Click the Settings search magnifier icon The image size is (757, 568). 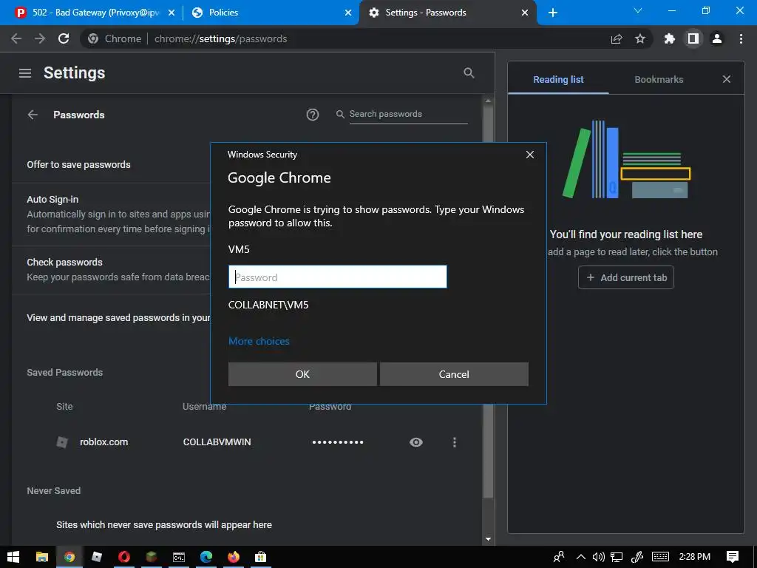469,73
